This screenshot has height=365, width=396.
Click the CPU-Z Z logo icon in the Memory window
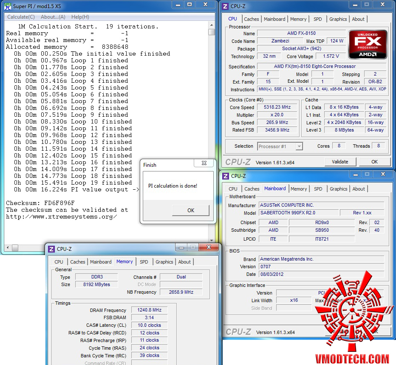pyautogui.click(x=51, y=249)
